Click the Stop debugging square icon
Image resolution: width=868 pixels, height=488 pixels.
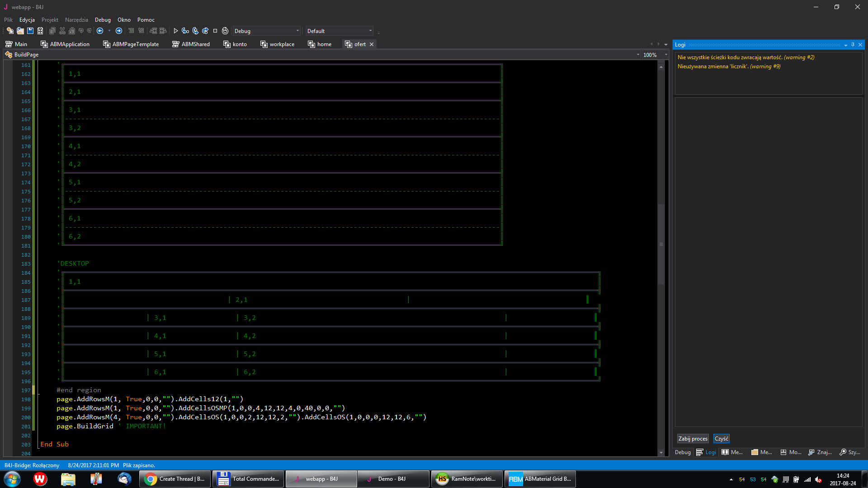coord(215,31)
